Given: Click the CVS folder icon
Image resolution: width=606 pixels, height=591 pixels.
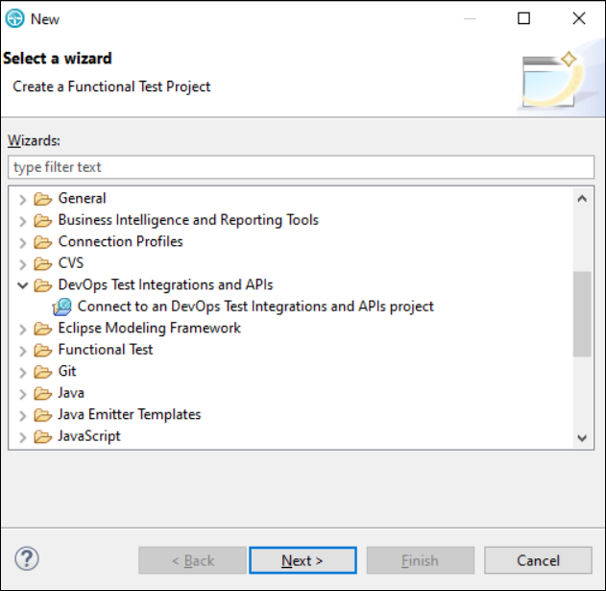Looking at the screenshot, I should coord(42,263).
